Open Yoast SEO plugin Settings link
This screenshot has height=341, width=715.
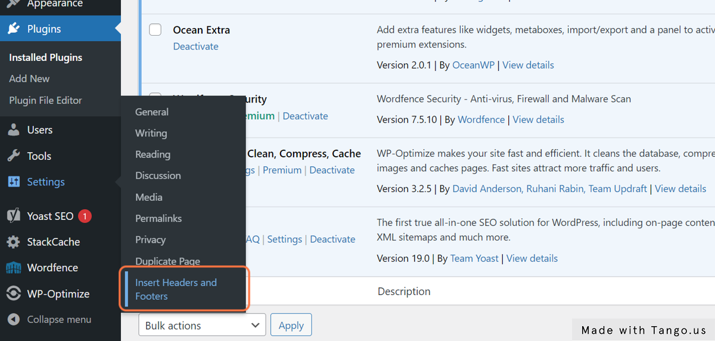coord(285,239)
